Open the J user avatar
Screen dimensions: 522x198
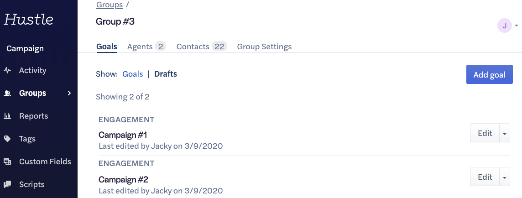click(504, 26)
